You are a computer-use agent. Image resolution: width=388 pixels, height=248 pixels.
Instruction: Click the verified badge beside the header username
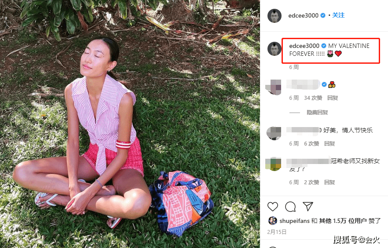coord(323,15)
